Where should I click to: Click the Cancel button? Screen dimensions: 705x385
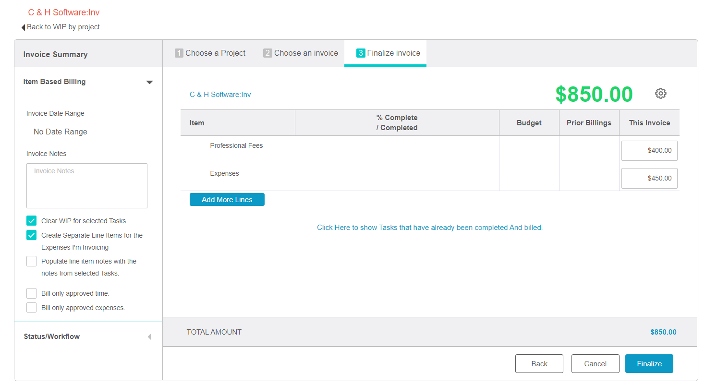click(x=595, y=364)
